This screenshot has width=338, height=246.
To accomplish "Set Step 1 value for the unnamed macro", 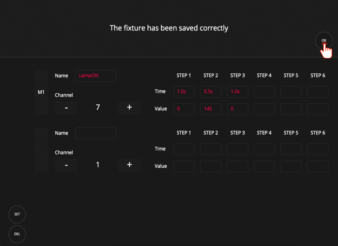I will 184,167.
